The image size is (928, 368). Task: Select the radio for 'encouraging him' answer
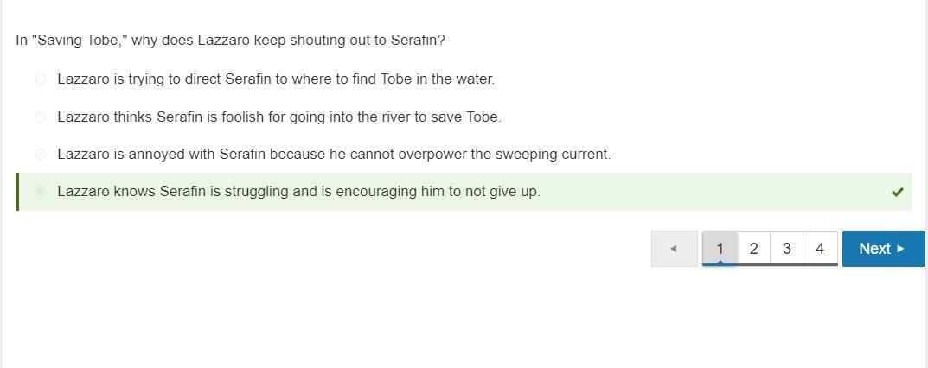[40, 192]
